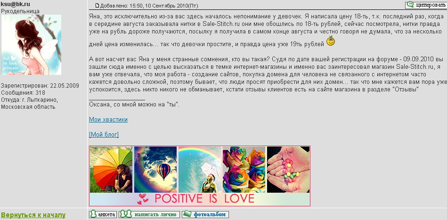Open the "анкета" profile button
This screenshot has height=220, width=447.
(x=103, y=214)
